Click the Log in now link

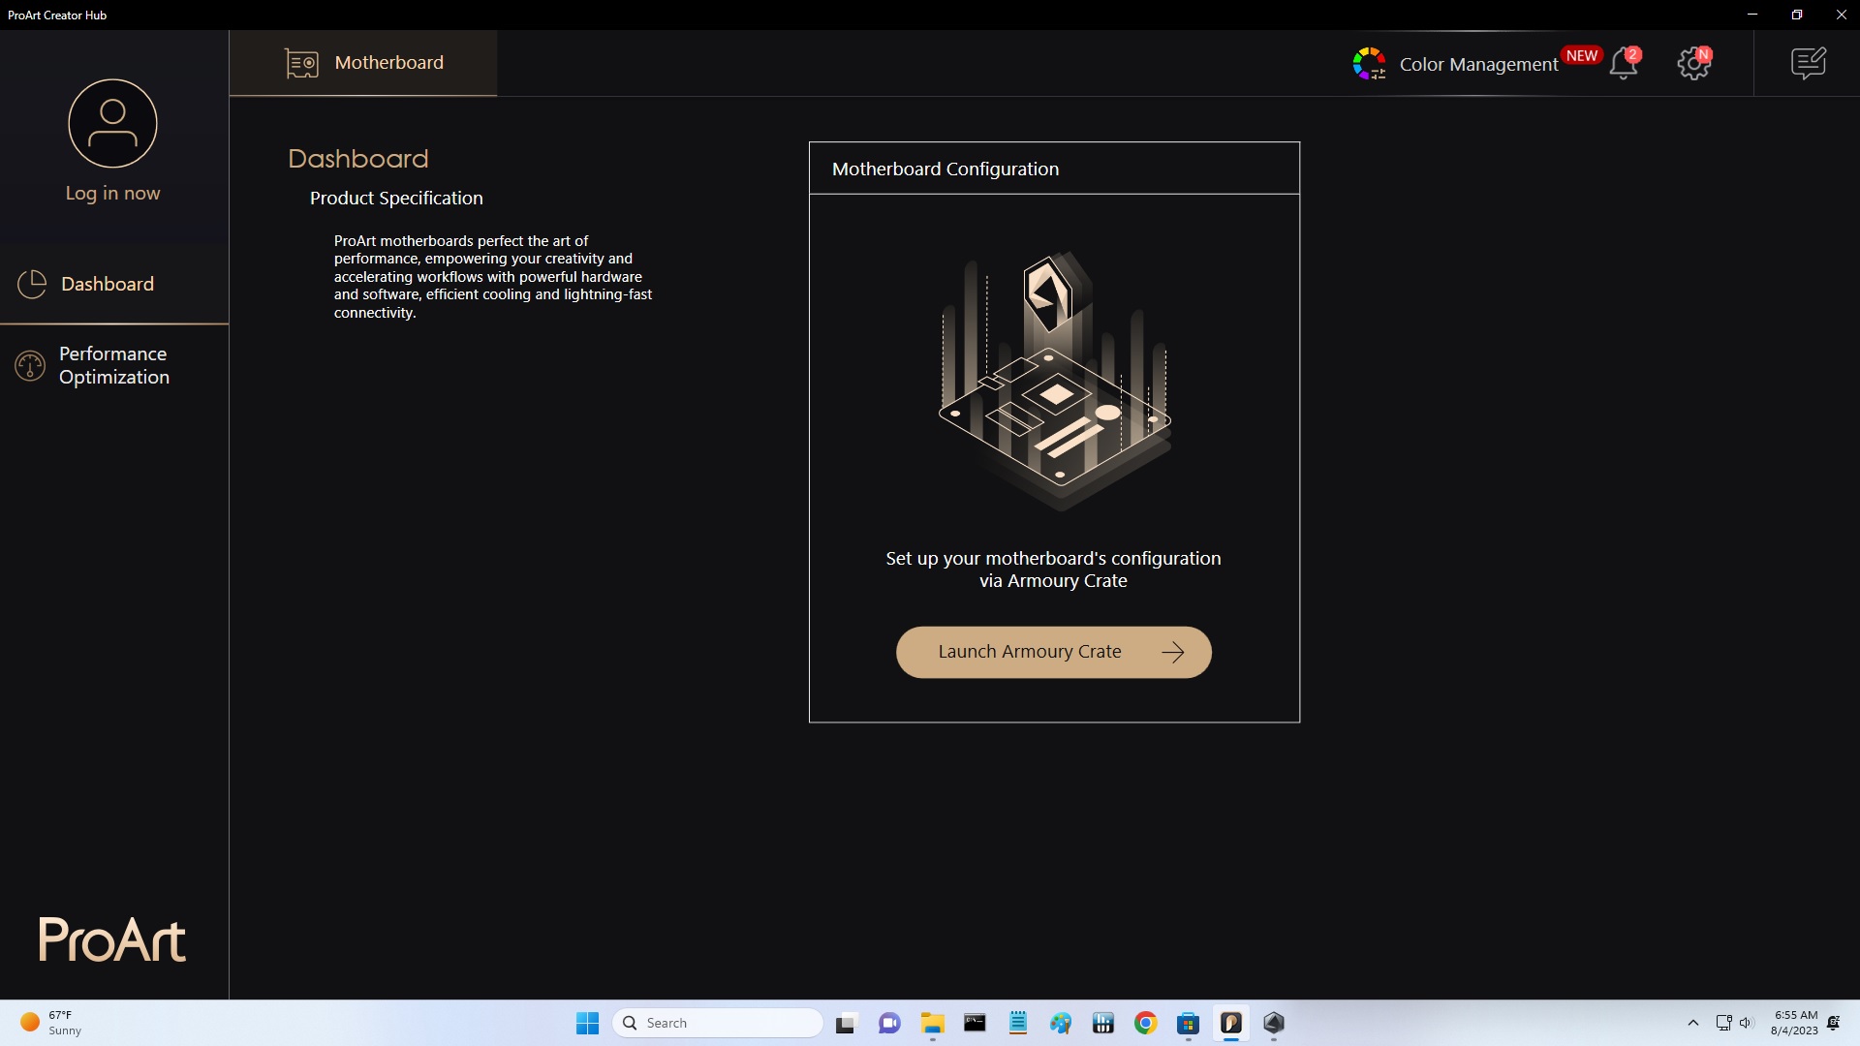(x=112, y=193)
